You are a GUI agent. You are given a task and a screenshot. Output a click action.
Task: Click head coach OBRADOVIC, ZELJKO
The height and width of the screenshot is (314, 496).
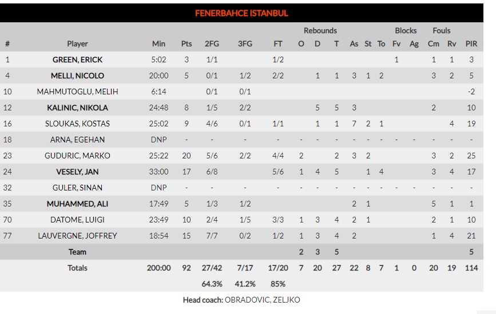(x=262, y=300)
